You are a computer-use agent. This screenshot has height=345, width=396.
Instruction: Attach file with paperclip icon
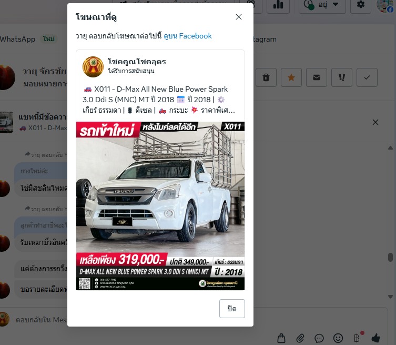pos(300,338)
